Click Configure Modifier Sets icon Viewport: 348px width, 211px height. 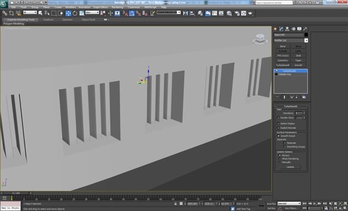[x=304, y=97]
